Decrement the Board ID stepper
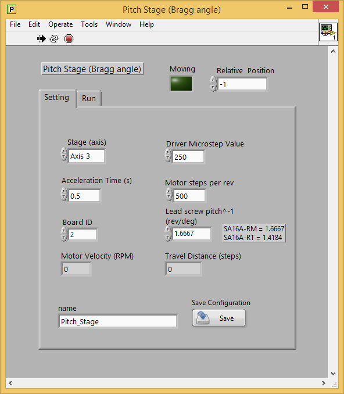 pyautogui.click(x=64, y=238)
